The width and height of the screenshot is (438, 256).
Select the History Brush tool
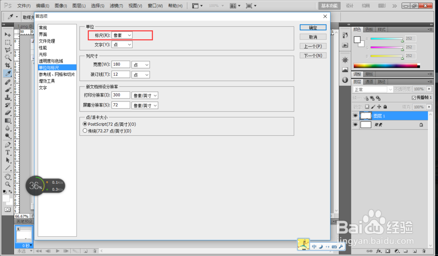tap(7, 105)
